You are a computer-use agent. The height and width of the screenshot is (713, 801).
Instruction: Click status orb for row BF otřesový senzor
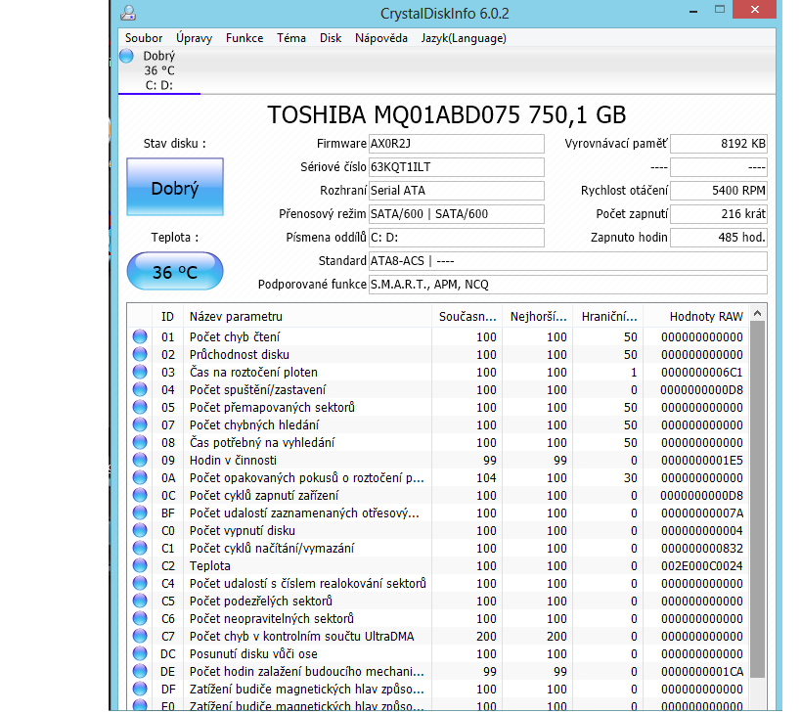coord(140,512)
